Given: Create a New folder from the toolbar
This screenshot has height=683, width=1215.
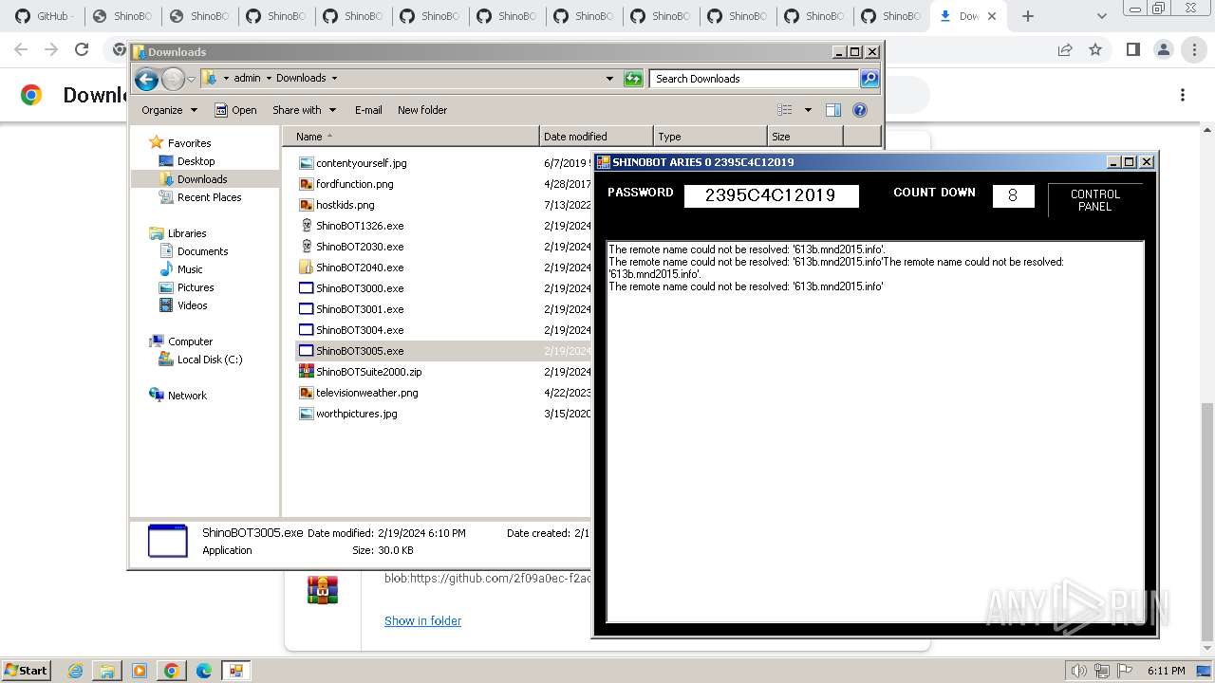Looking at the screenshot, I should pos(422,110).
